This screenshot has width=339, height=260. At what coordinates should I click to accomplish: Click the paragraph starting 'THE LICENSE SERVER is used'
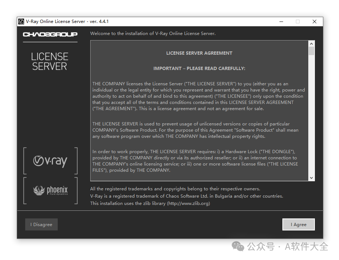tap(195, 130)
